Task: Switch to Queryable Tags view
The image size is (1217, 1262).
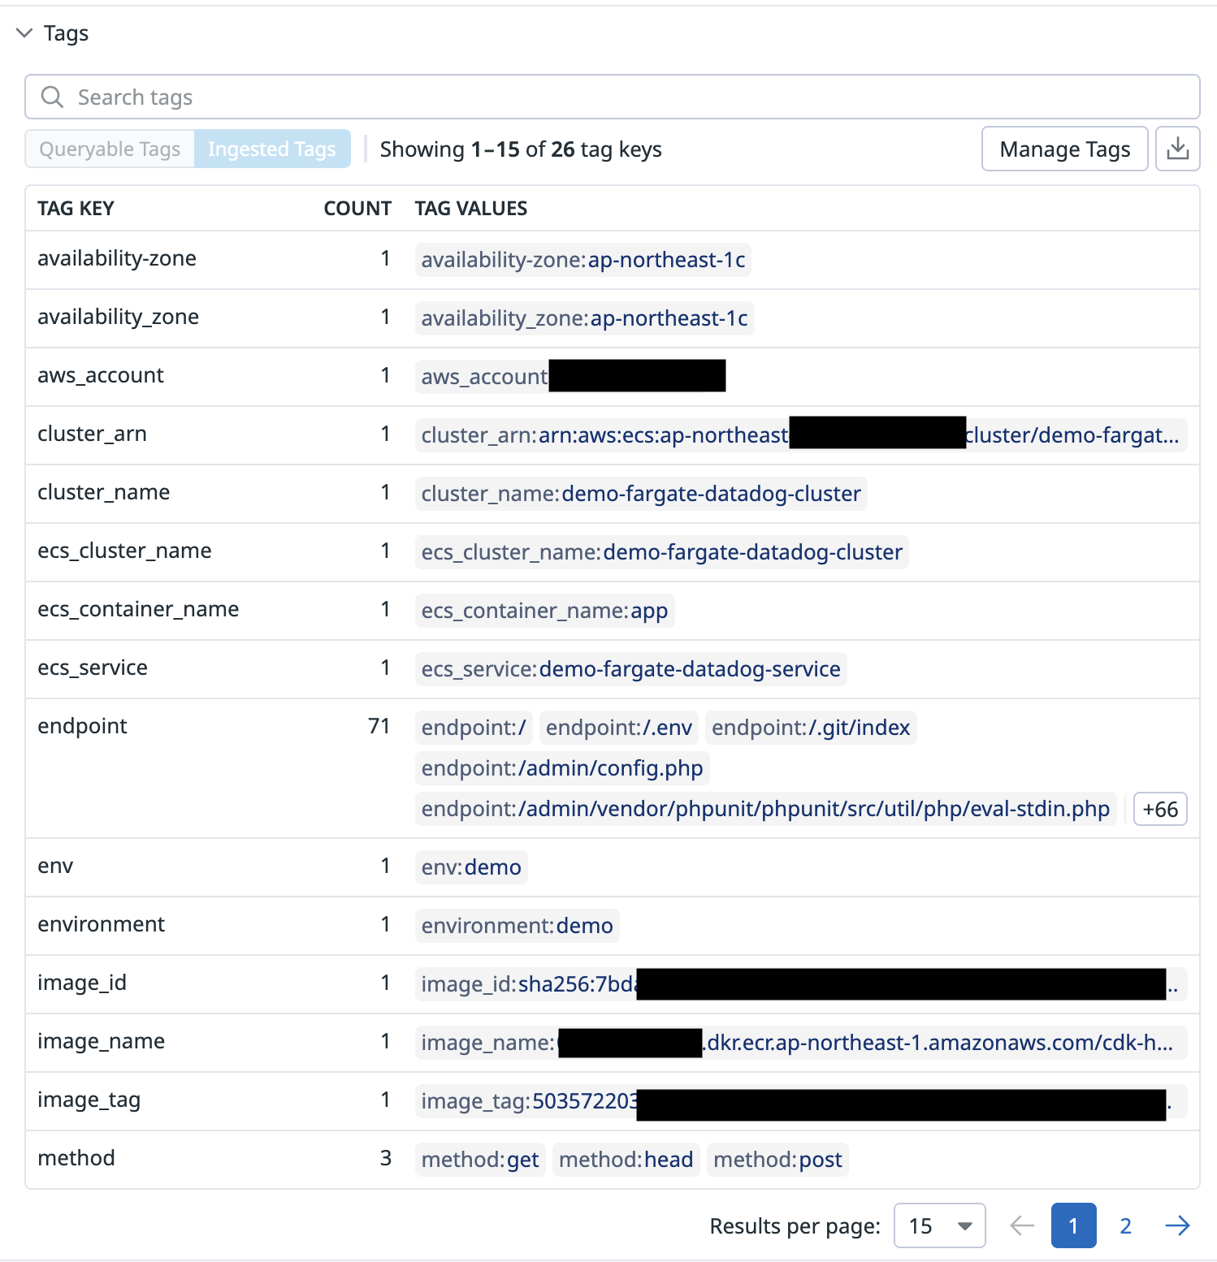Action: click(x=110, y=149)
